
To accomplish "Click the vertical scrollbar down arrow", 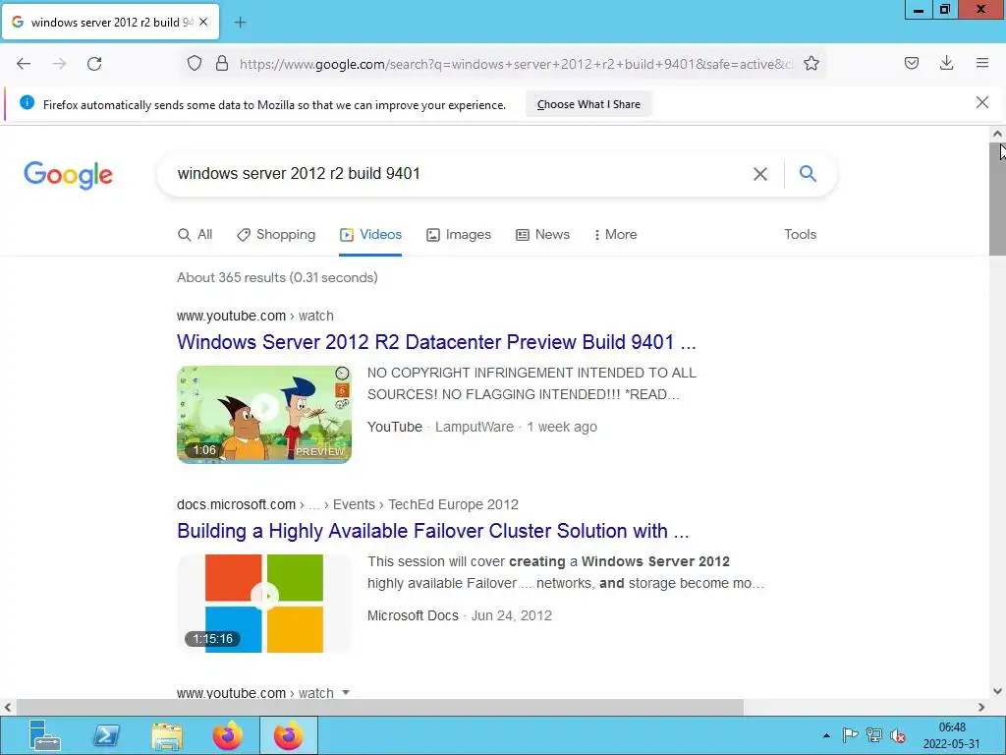I will click(x=997, y=691).
